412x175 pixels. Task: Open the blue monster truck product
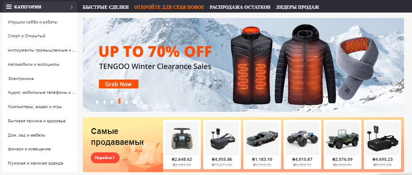[302, 139]
